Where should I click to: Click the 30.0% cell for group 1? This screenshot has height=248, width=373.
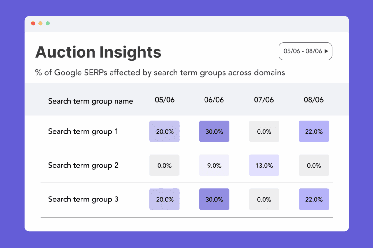pyautogui.click(x=214, y=131)
